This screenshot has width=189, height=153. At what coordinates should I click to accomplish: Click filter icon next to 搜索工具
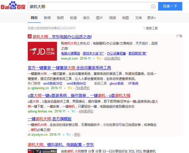pos(144,28)
